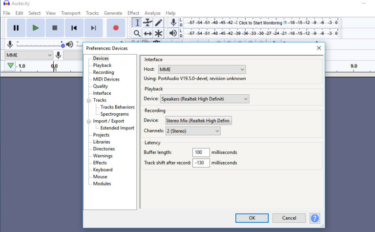Select the Draw (pencil) tool
The height and width of the screenshot is (232, 375).
point(158,23)
